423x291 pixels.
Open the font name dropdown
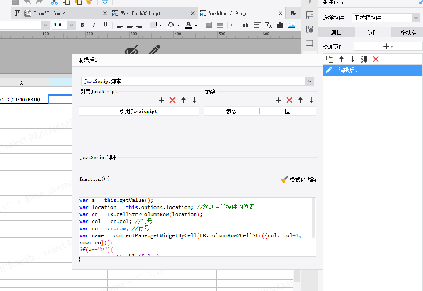click(45, 25)
